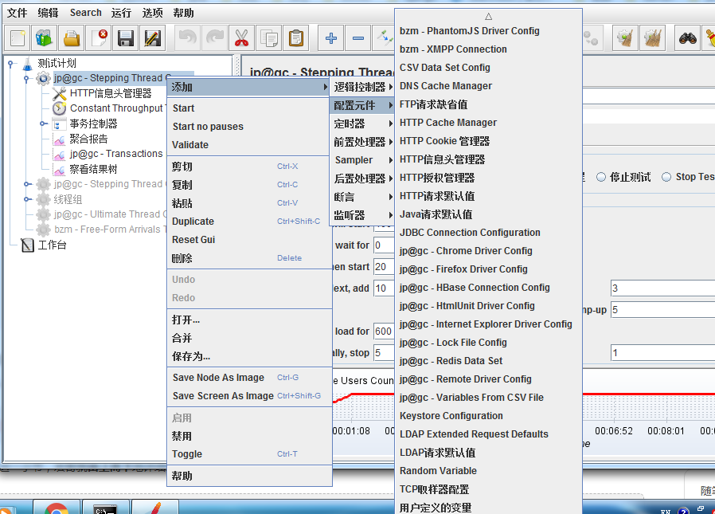The height and width of the screenshot is (514, 715).
Task: Choose CSV Data Set Config from submenu
Action: click(x=444, y=68)
